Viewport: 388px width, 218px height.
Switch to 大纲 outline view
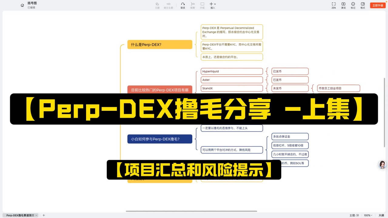click(381, 215)
